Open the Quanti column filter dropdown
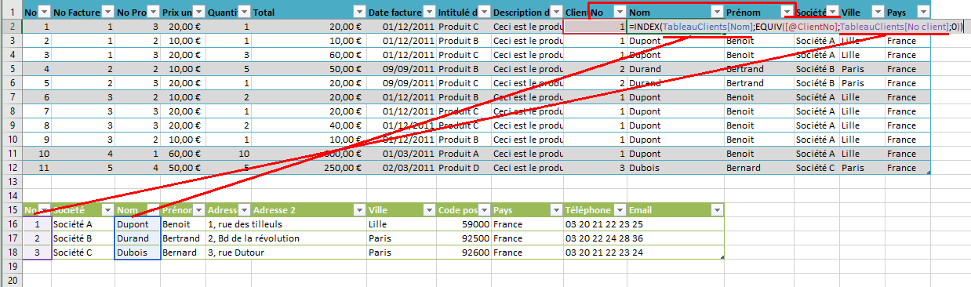 point(244,12)
